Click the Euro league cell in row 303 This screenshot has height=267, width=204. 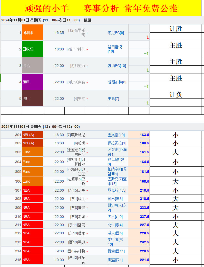(33, 152)
